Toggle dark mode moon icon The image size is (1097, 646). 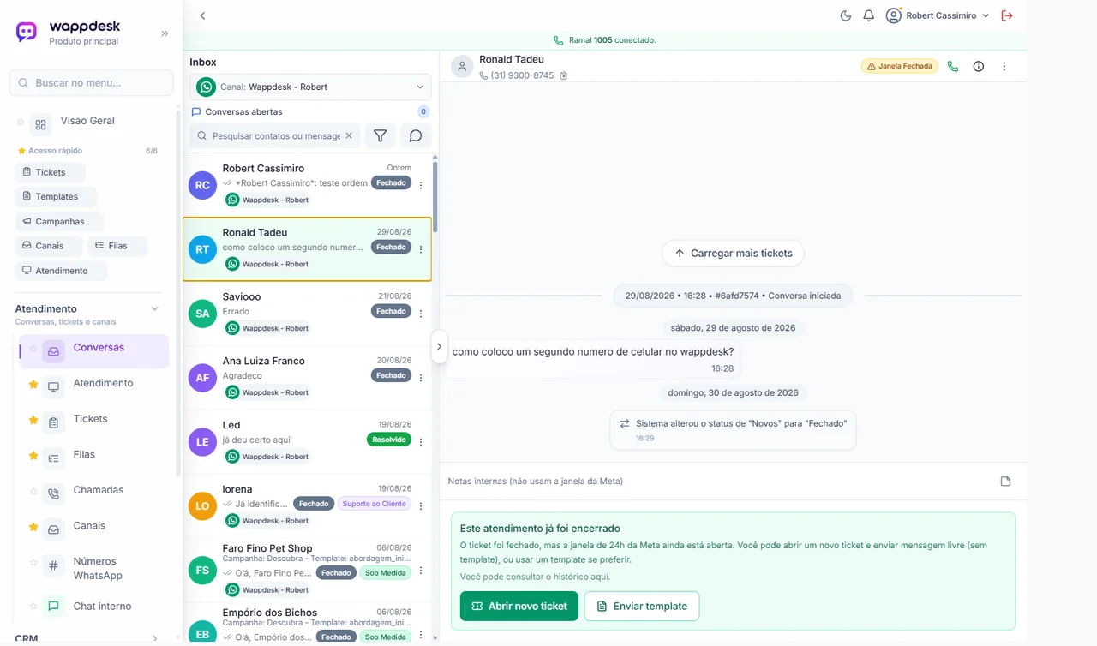click(x=846, y=15)
